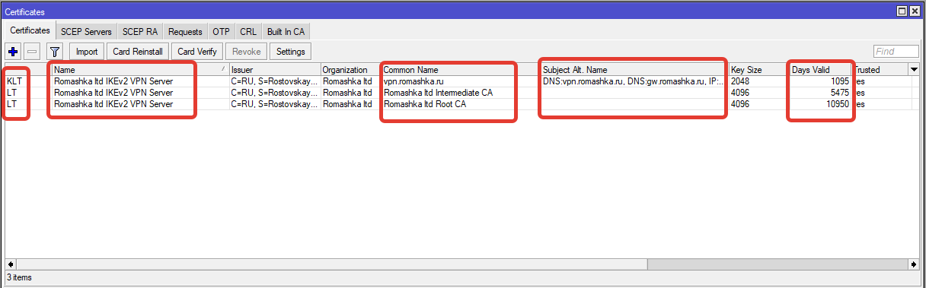Click Issuer cell in the Root CA row
Viewport: 926px width, 288px height.
tap(275, 104)
